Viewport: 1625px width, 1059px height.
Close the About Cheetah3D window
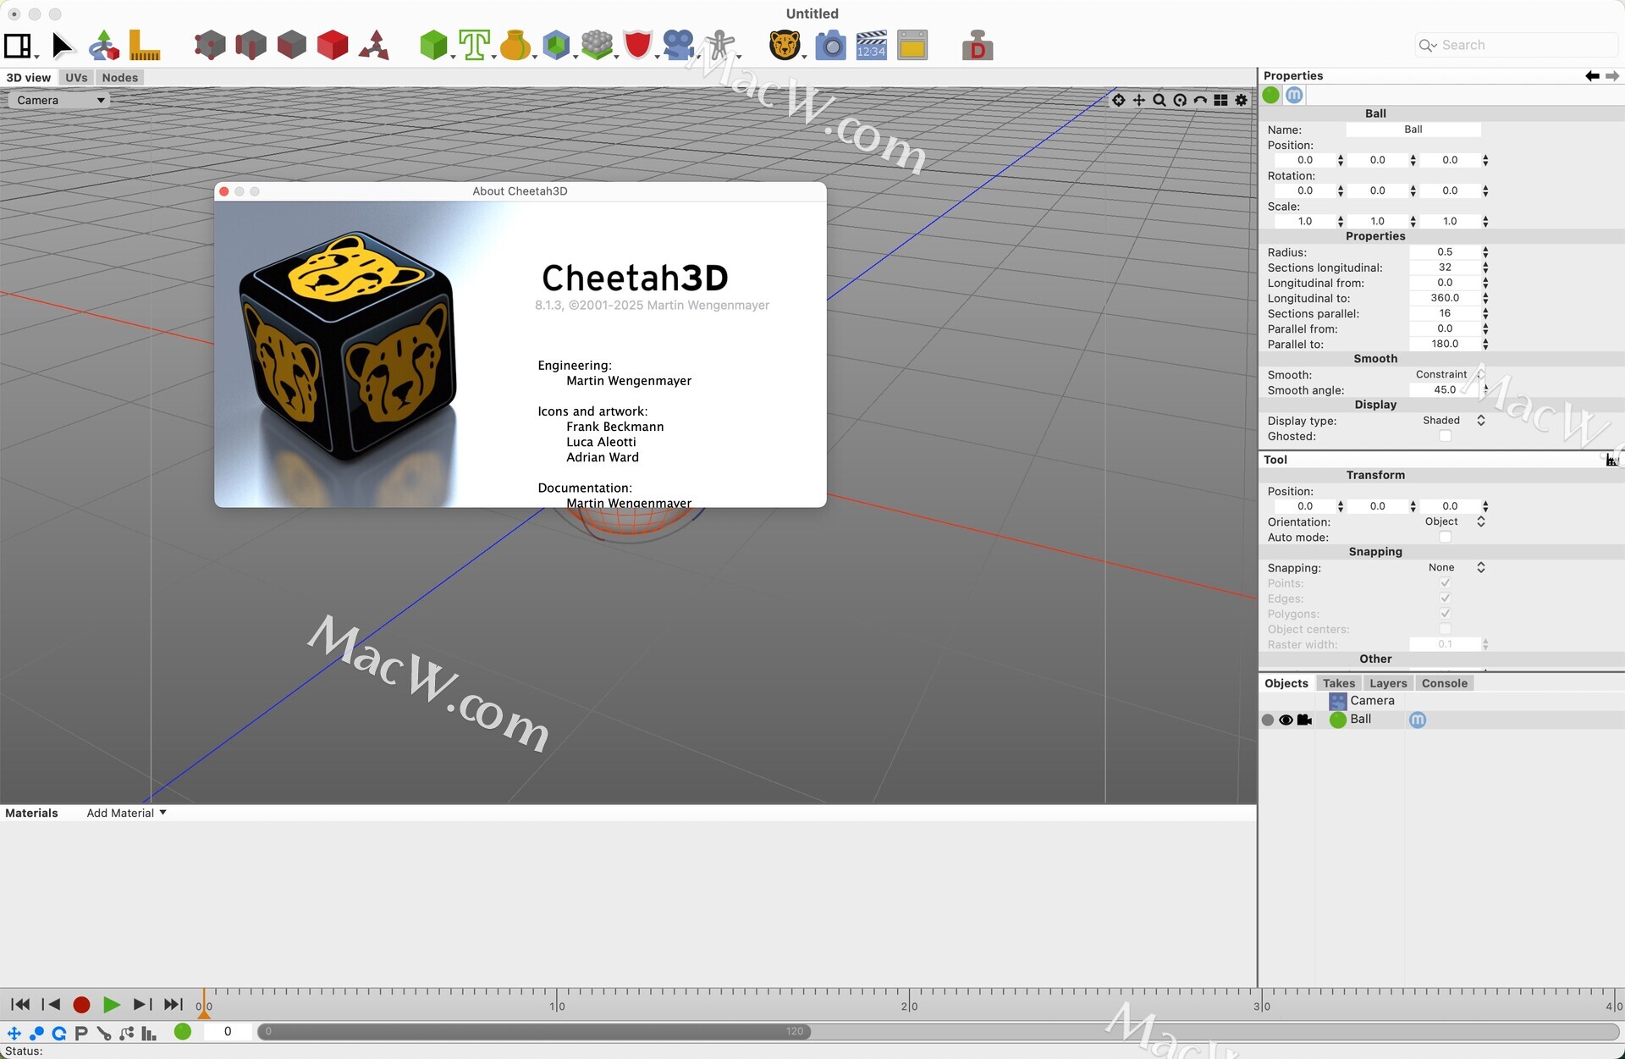224,191
